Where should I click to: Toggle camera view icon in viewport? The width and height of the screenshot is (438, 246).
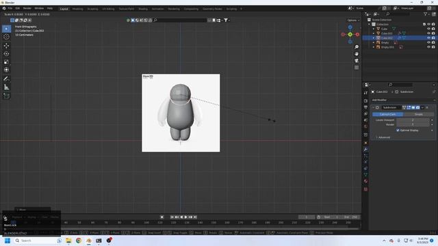click(357, 61)
